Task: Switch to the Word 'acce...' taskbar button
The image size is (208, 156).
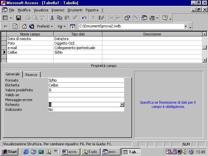Action: click(x=71, y=152)
